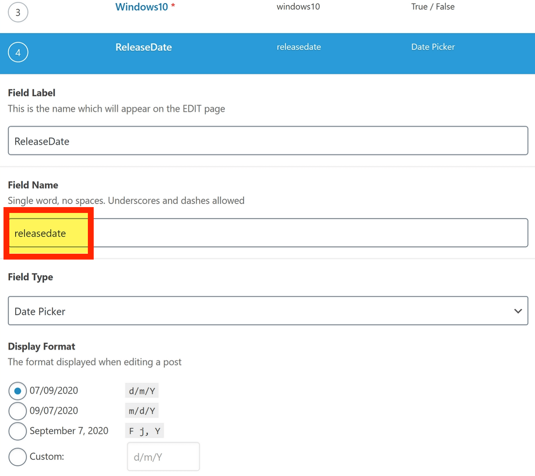Click the 'windows10' field name in row 3
This screenshot has width=535, height=476.
298,7
